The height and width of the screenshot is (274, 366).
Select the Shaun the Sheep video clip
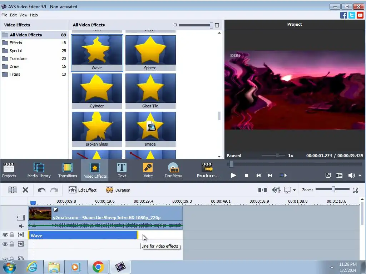105,213
